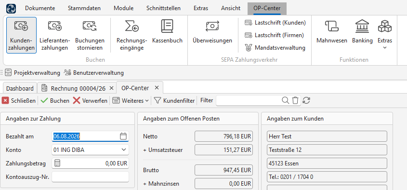Image resolution: width=407 pixels, height=190 pixels.
Task: Close the OP-Center document tab
Action: coord(157,88)
